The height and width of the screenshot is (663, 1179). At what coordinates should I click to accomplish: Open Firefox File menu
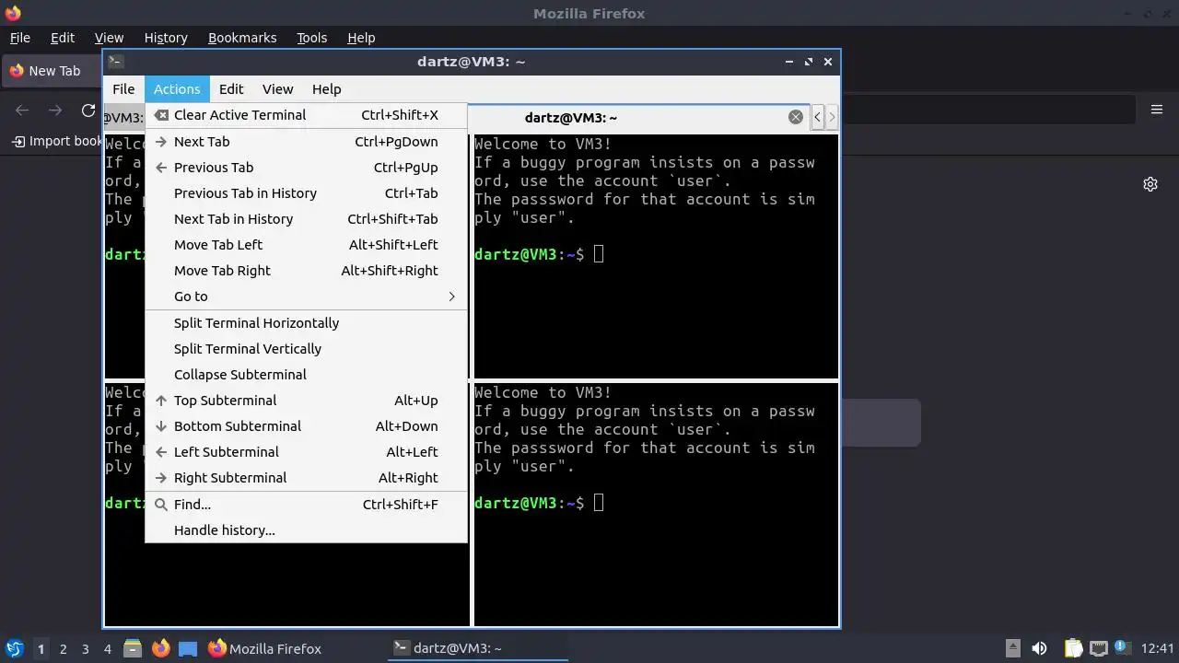[x=20, y=38]
